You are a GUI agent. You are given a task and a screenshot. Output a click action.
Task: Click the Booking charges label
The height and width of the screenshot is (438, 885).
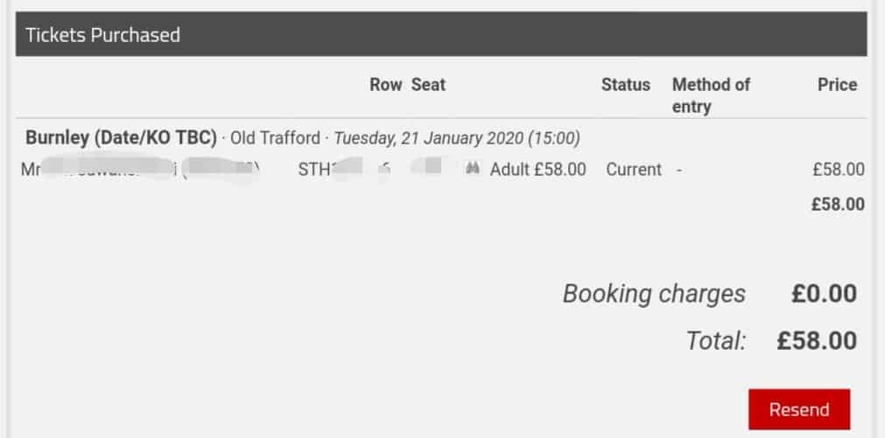654,294
